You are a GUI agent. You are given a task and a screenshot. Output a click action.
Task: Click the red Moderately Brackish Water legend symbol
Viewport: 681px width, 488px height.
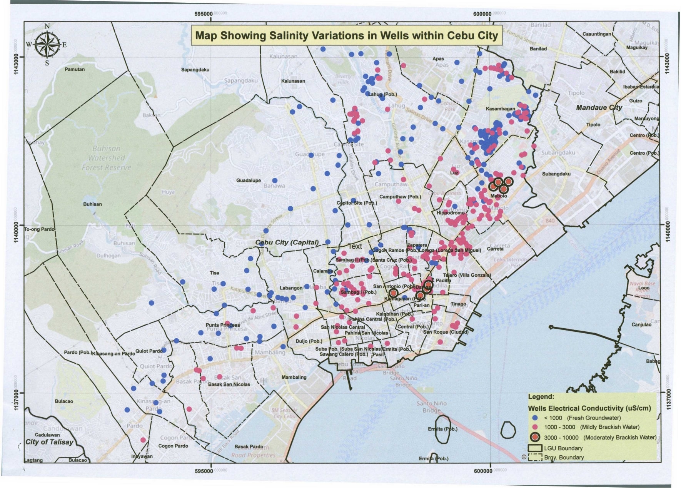click(x=535, y=437)
